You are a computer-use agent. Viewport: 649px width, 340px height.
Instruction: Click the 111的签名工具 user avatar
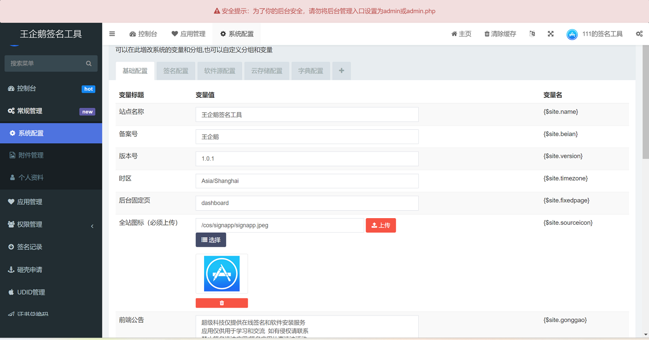pos(572,34)
